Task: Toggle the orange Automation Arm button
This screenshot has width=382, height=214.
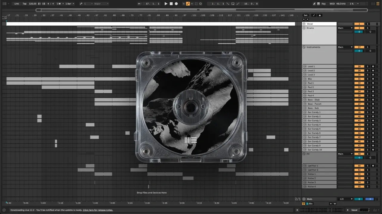Action: click(x=188, y=4)
